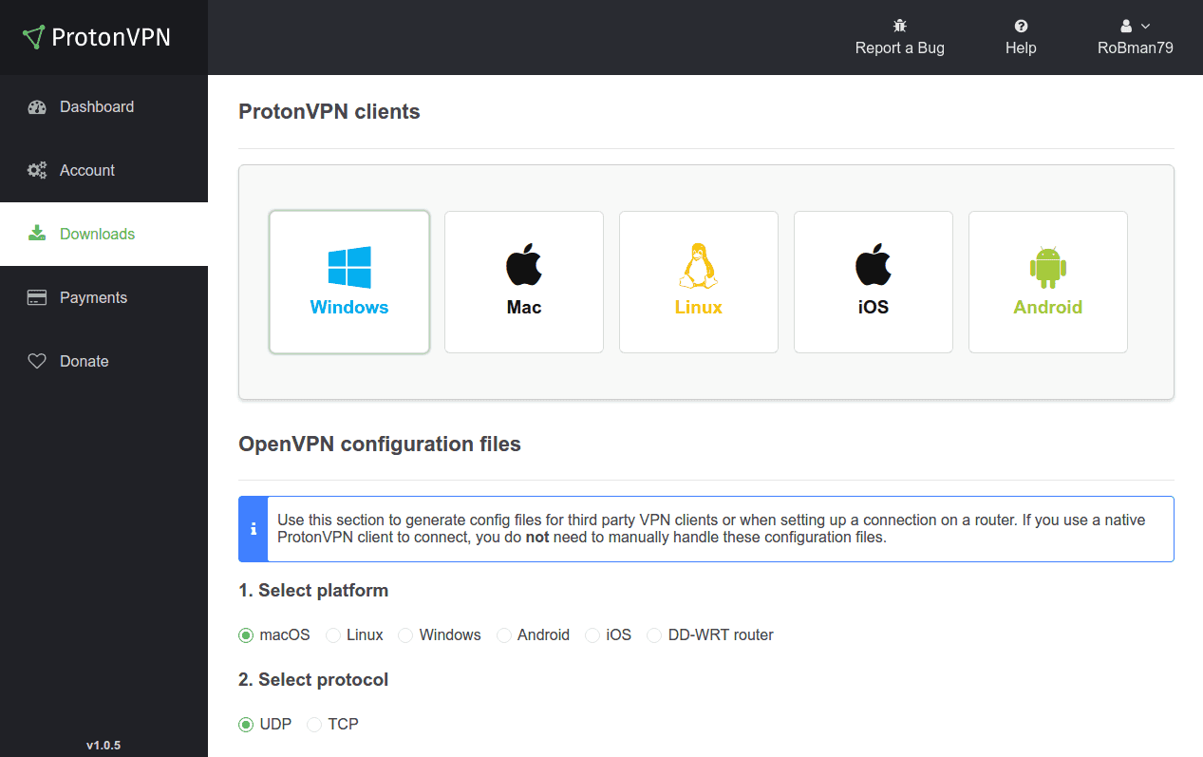The image size is (1203, 757).
Task: Select DD-WRT router as platform
Action: 653,634
